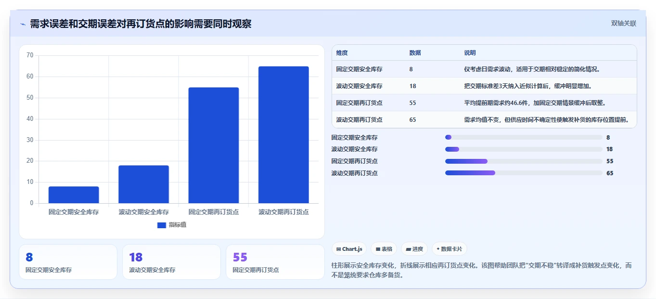Click the table data cell value 55
The height and width of the screenshot is (299, 656).
click(412, 103)
